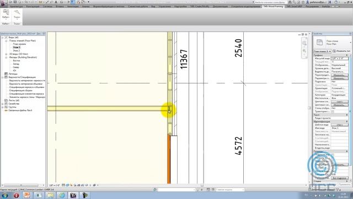
Task: Toggle the Траектория солнца checkbox
Action: click(333, 112)
